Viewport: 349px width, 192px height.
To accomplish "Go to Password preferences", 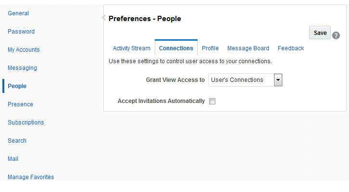I will click(21, 32).
